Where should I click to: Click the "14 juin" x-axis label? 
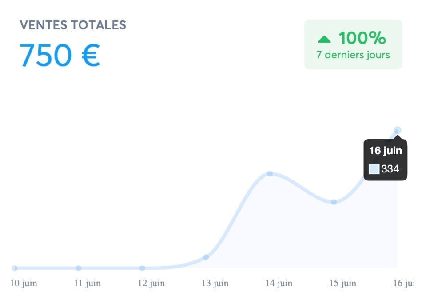coord(279,283)
